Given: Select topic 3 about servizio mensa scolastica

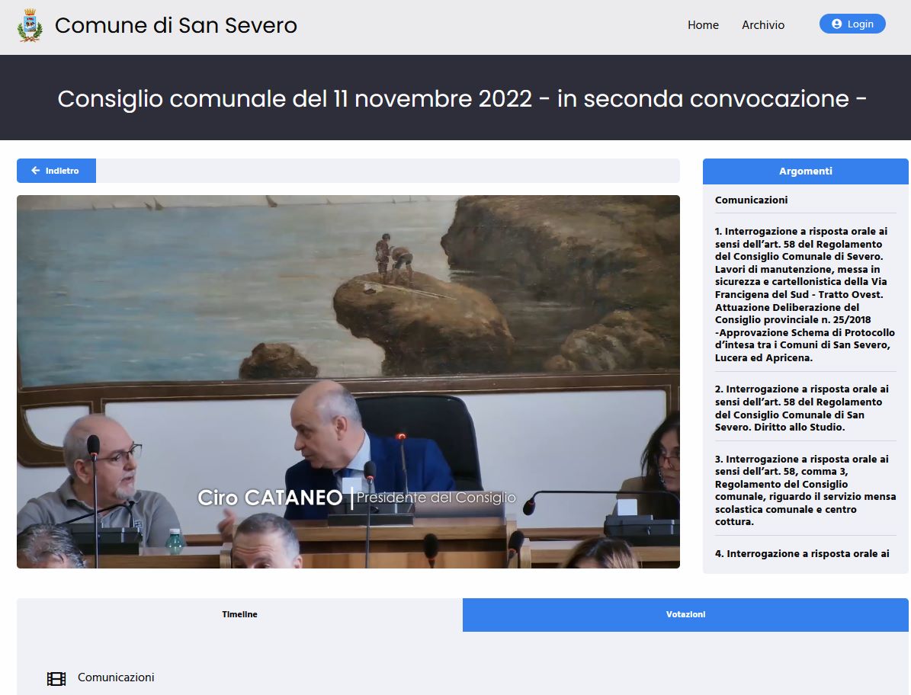Looking at the screenshot, I should click(x=805, y=490).
